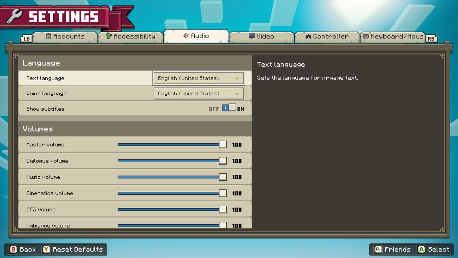Expand the Voice language dropdown arrow
The image size is (458, 258).
click(x=237, y=94)
